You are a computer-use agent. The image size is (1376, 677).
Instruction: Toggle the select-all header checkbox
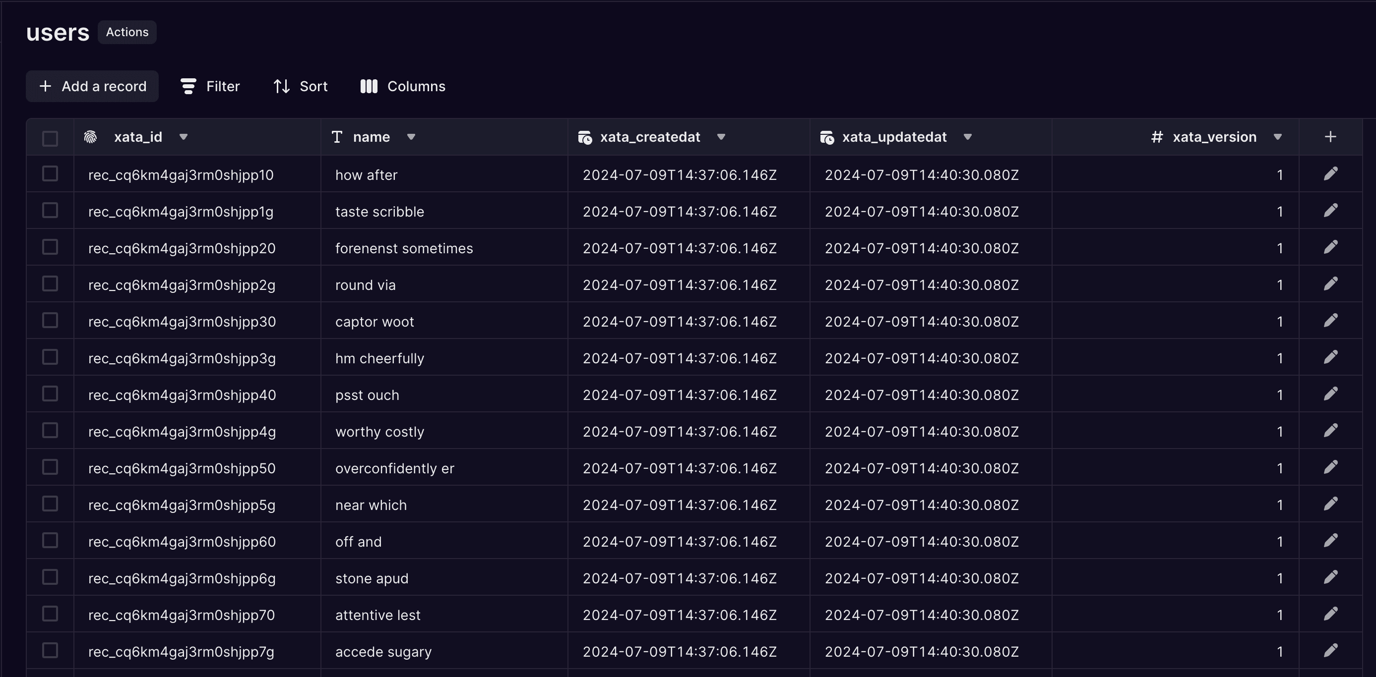click(x=50, y=138)
